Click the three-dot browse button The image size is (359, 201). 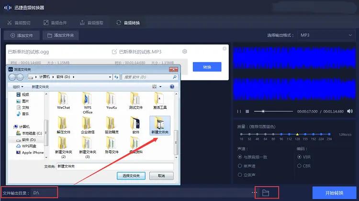click(x=254, y=192)
